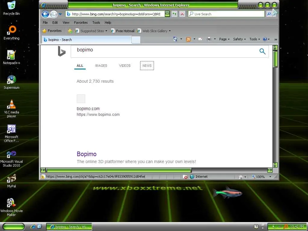Open the Tools menu in menu bar
Image resolution: width=308 pixels, height=231 pixels.
coord(96,23)
